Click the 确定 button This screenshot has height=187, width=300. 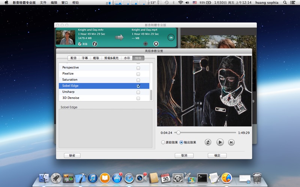(x=217, y=156)
